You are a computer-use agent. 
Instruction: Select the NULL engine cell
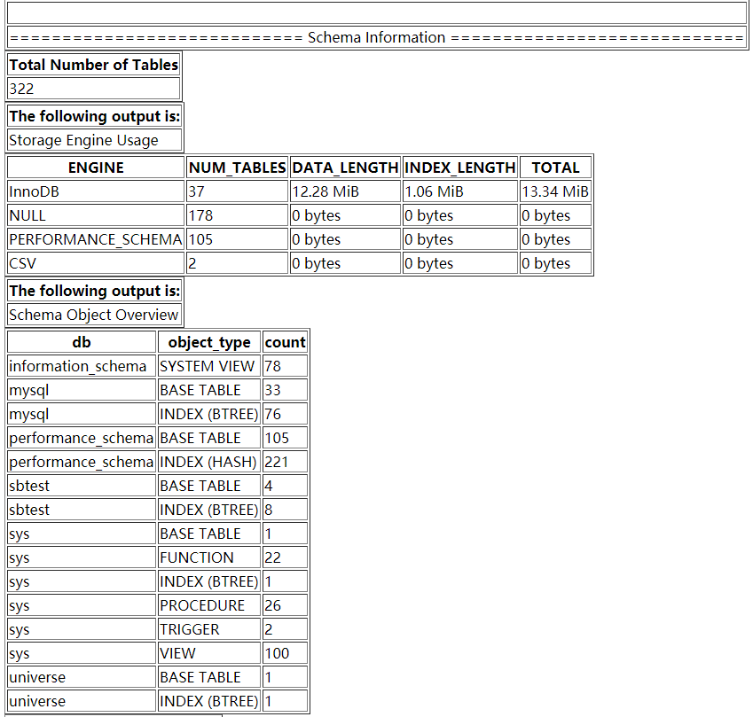tap(96, 215)
